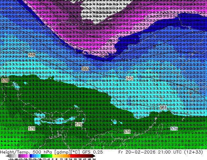This screenshot has width=207, height=160.
Task: Click the tan 560 contour label
Action: tap(85, 69)
